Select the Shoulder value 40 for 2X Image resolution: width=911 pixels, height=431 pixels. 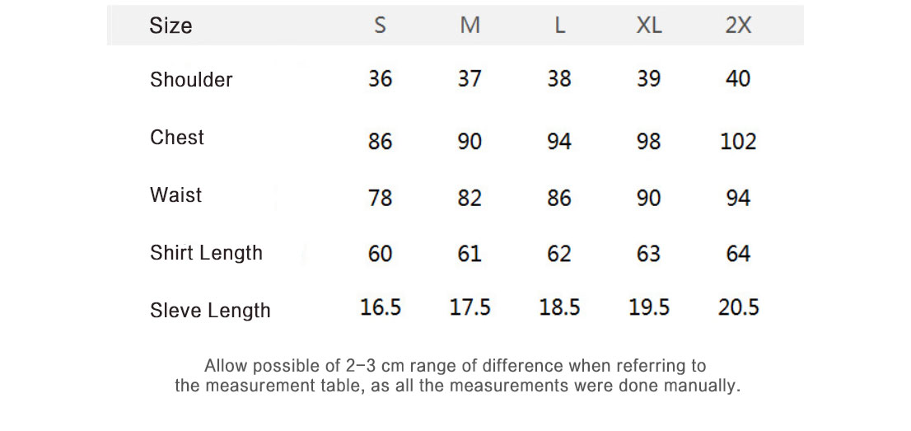738,79
